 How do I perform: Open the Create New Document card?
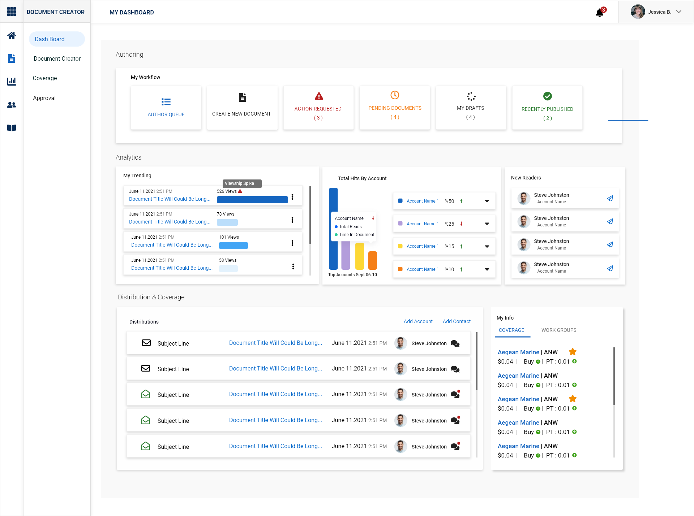click(x=242, y=107)
